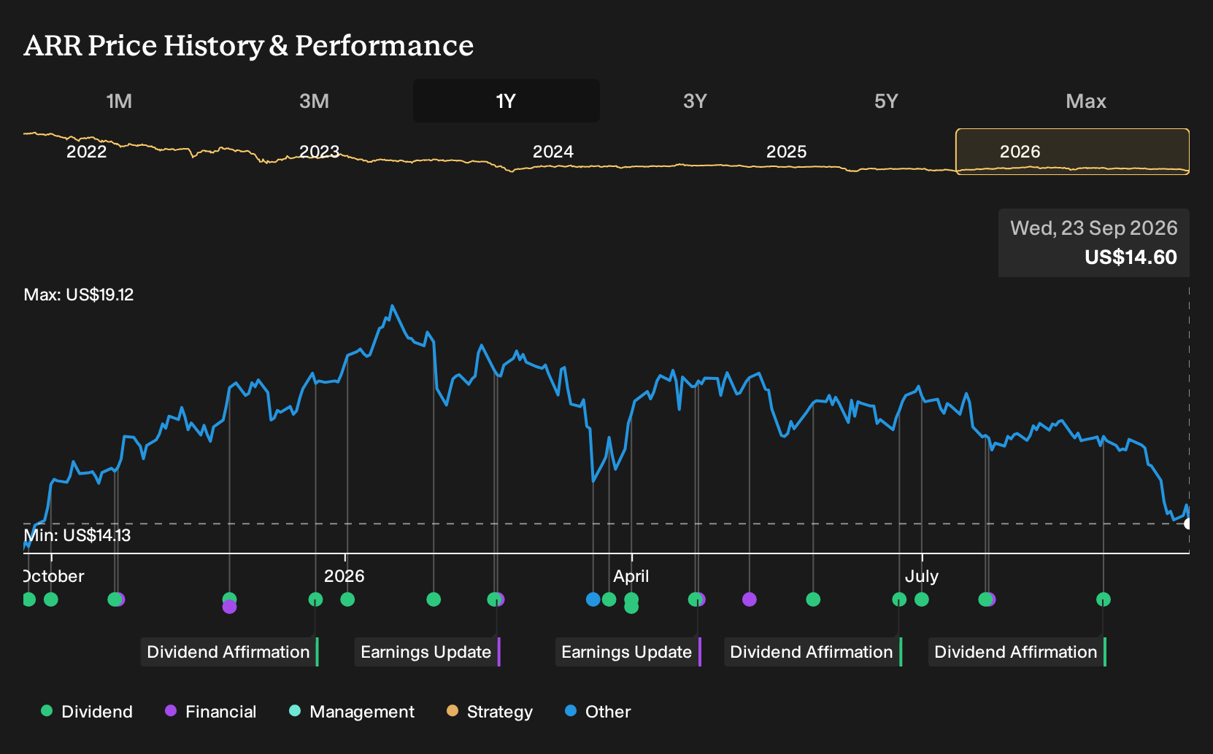Toggle the Financial legend filter

pyautogui.click(x=211, y=712)
